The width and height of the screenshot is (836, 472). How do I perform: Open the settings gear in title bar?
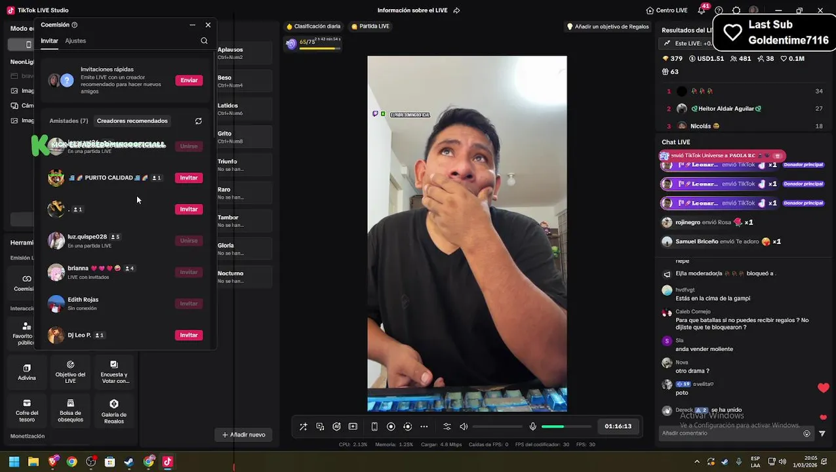(x=736, y=10)
